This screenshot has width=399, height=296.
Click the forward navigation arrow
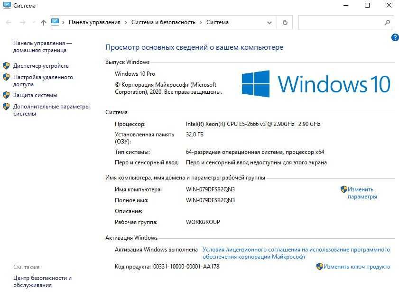click(x=23, y=22)
